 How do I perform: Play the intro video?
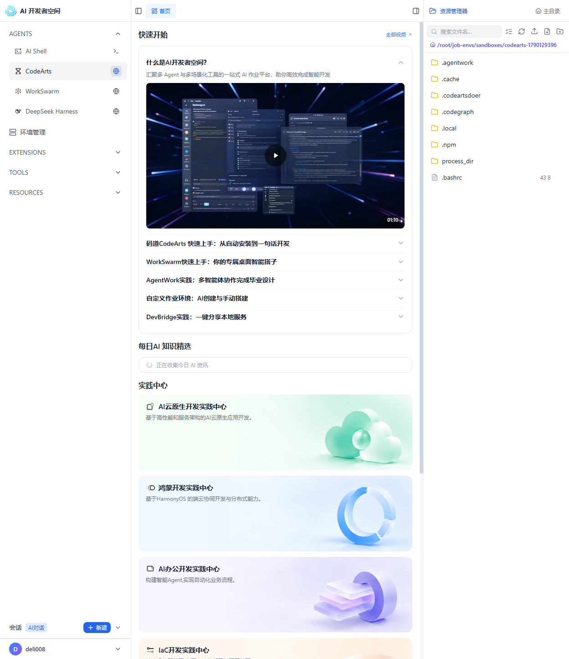[276, 156]
